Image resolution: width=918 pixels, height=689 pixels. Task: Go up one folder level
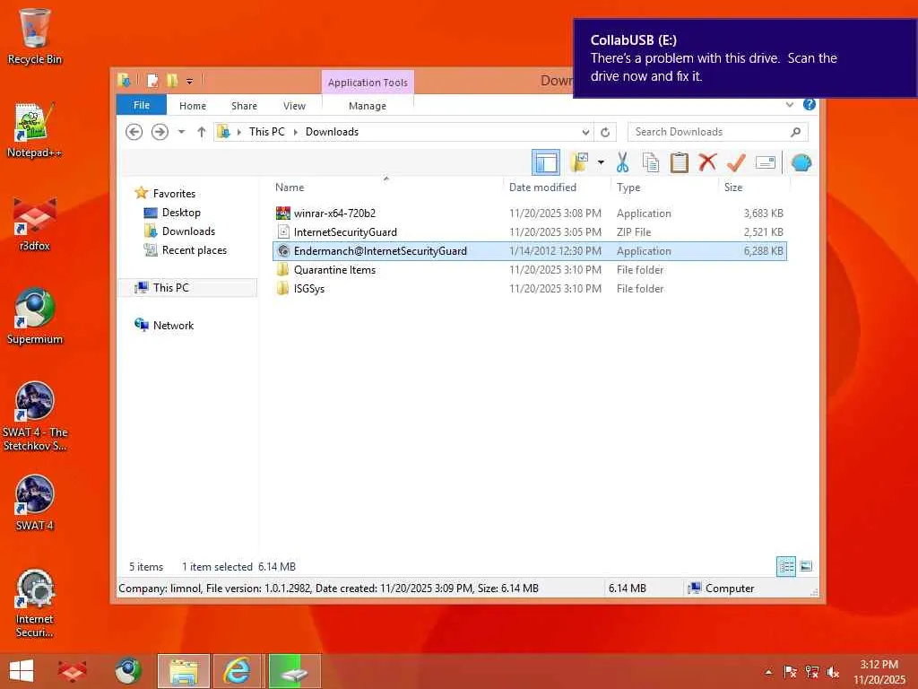[x=201, y=132]
